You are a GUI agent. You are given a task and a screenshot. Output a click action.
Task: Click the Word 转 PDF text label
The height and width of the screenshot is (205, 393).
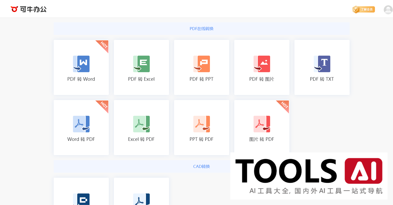[81, 139]
